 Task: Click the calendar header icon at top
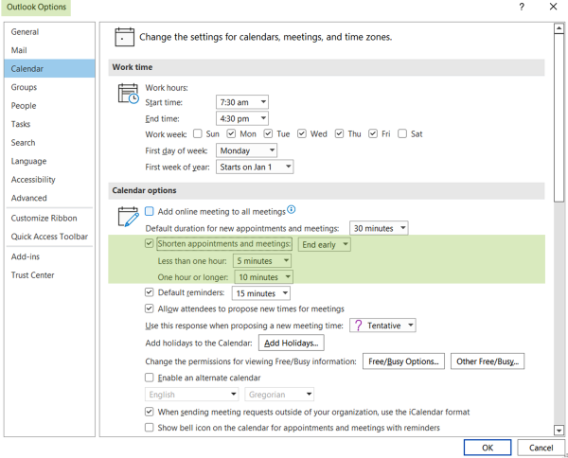point(124,37)
